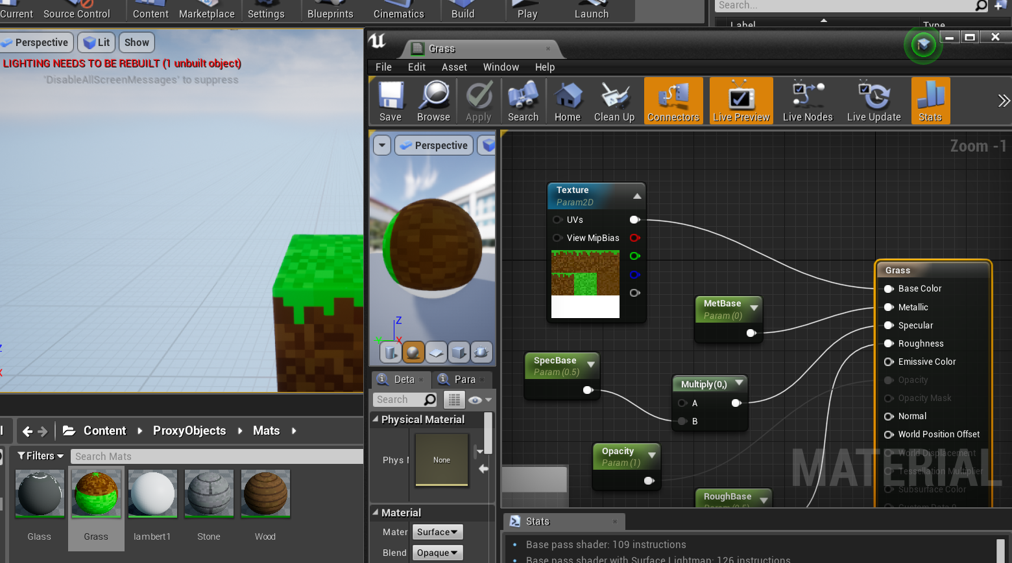1012x563 pixels.
Task: Toggle Connectors display
Action: pyautogui.click(x=673, y=101)
